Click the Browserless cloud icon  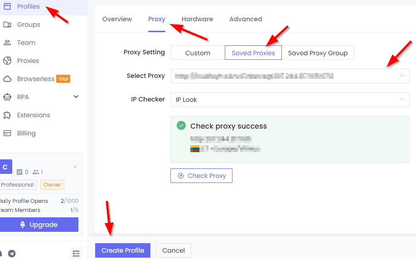pos(7,79)
